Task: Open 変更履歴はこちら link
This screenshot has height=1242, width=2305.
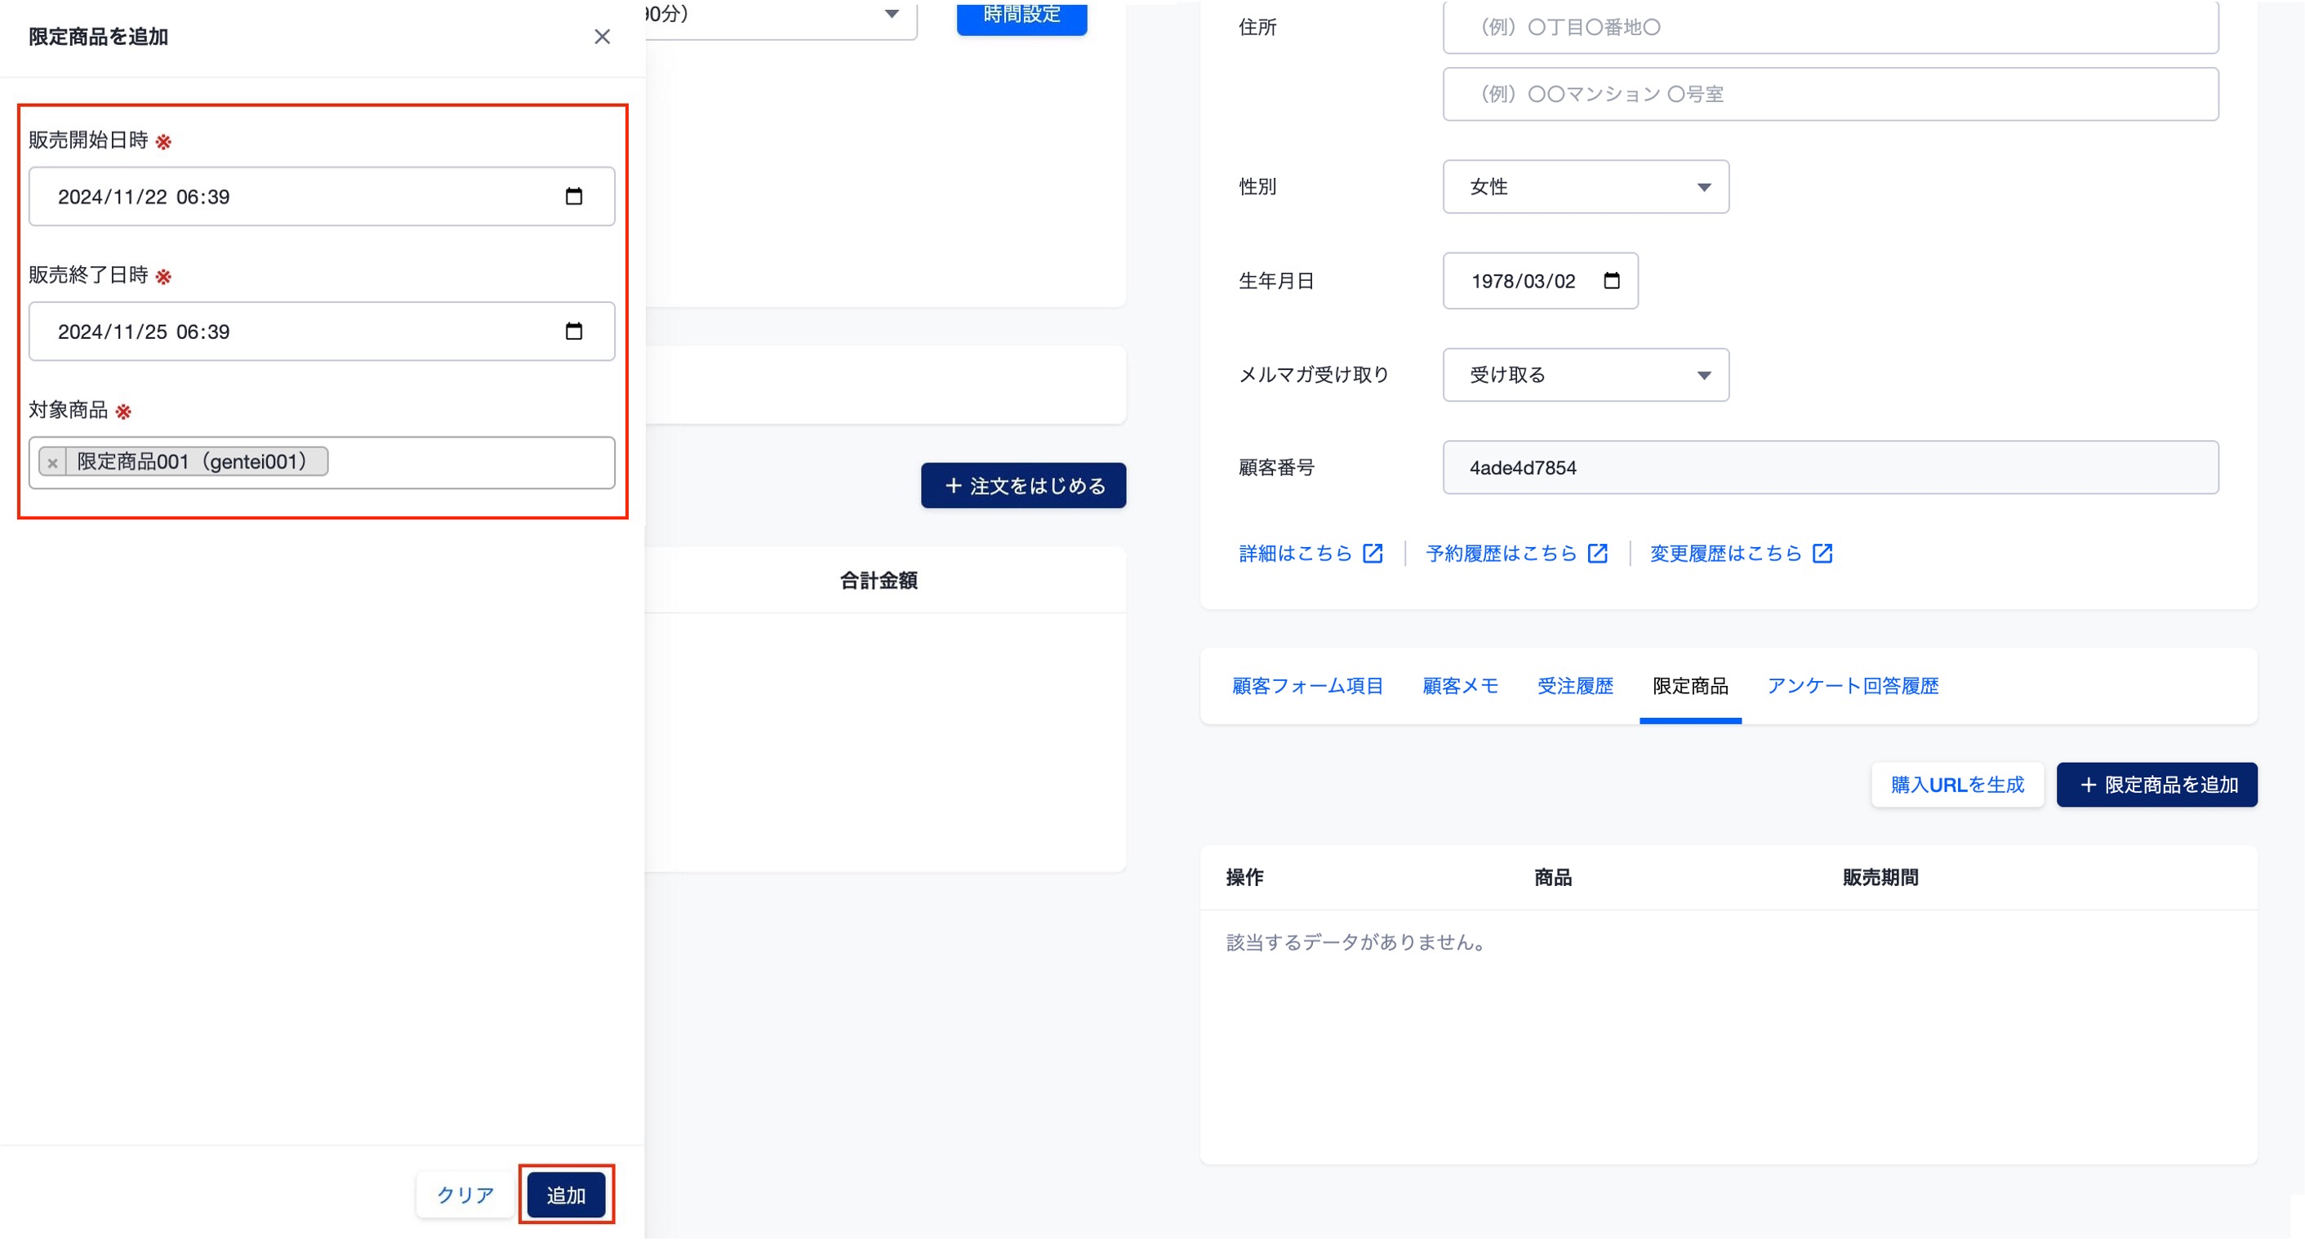Action: (x=1725, y=554)
